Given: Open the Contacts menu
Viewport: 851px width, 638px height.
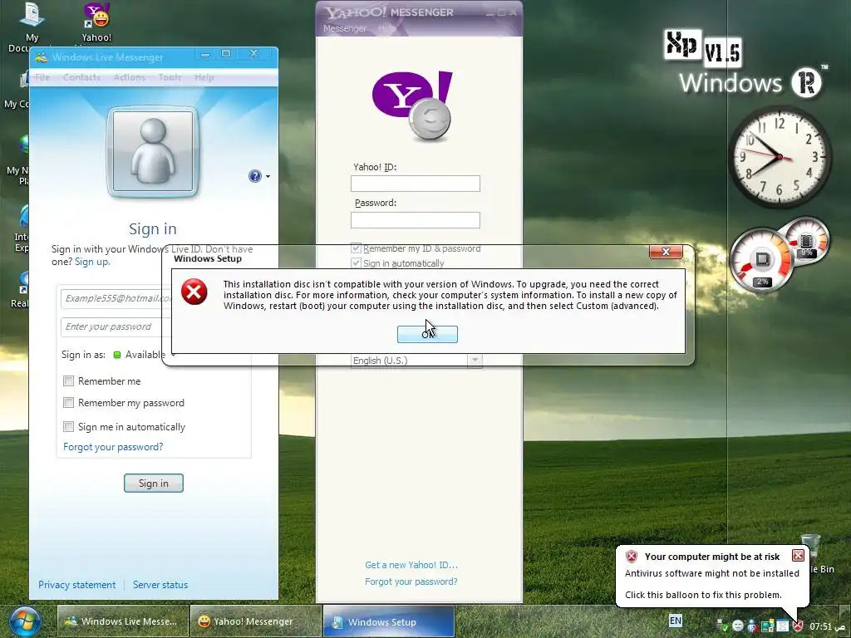Looking at the screenshot, I should coord(81,77).
